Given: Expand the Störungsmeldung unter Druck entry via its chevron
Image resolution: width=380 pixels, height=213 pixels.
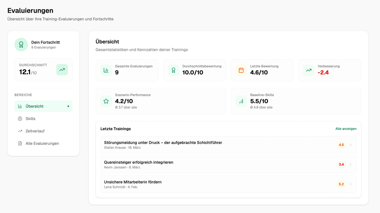Looking at the screenshot, I should pyautogui.click(x=351, y=144).
